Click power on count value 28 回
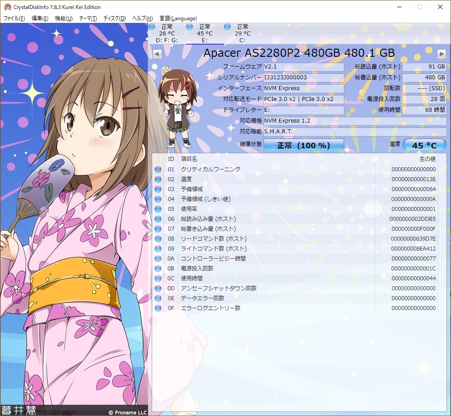451x416 pixels. [424, 99]
